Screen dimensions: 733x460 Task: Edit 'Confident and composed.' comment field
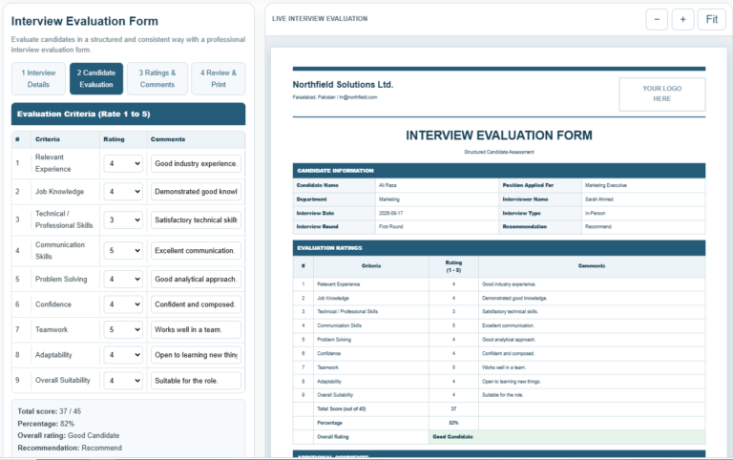(x=196, y=304)
